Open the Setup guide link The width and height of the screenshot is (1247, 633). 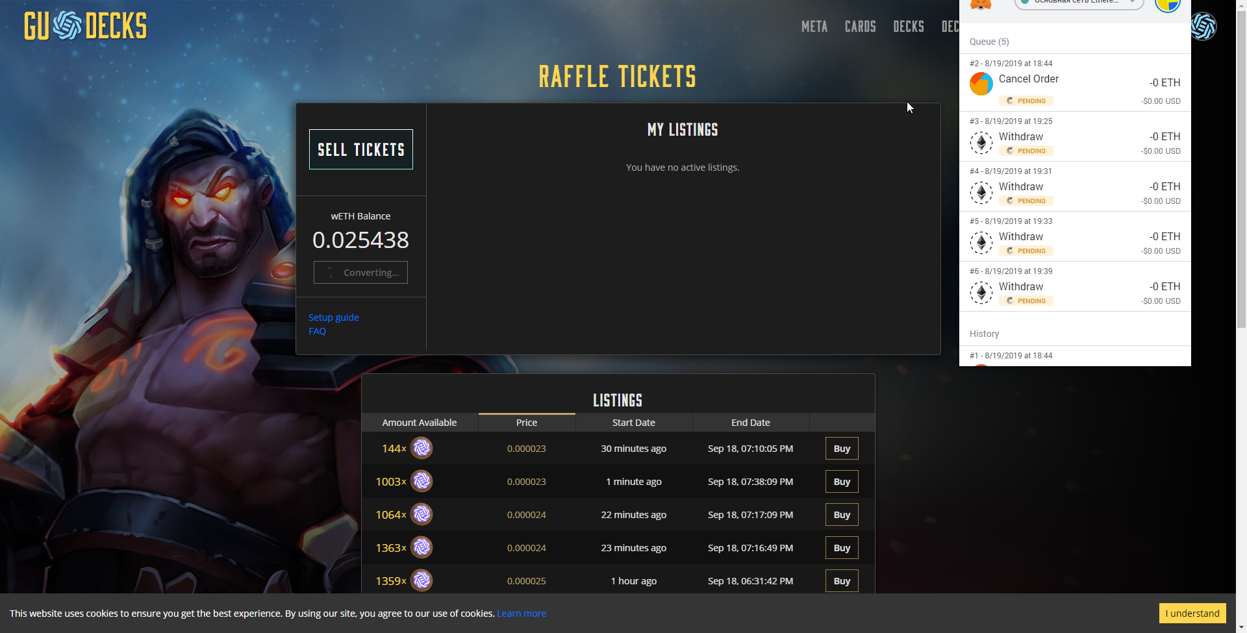(334, 317)
